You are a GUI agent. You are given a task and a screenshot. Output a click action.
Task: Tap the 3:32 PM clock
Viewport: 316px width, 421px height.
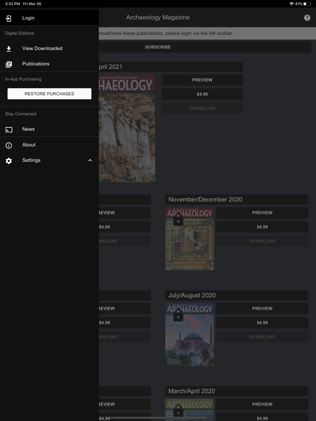point(12,4)
